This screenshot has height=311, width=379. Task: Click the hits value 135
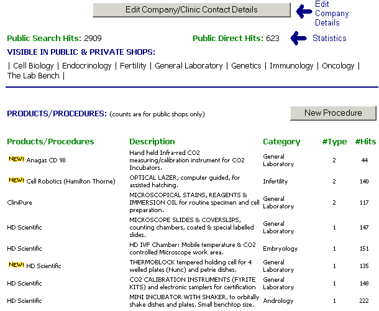364,266
